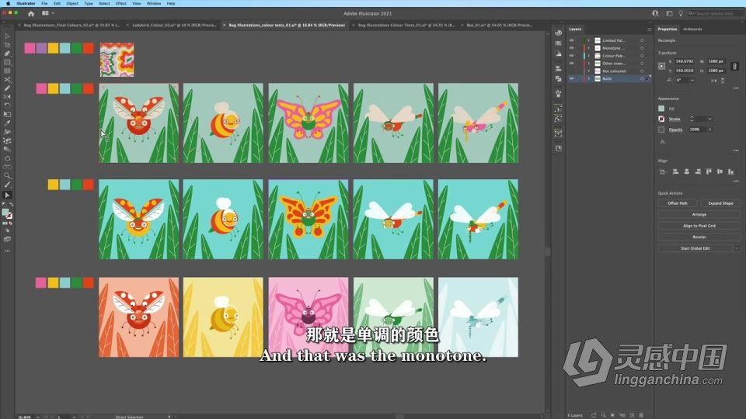The height and width of the screenshot is (419, 746).
Task: Click the vertical align center icon
Action: (720, 171)
